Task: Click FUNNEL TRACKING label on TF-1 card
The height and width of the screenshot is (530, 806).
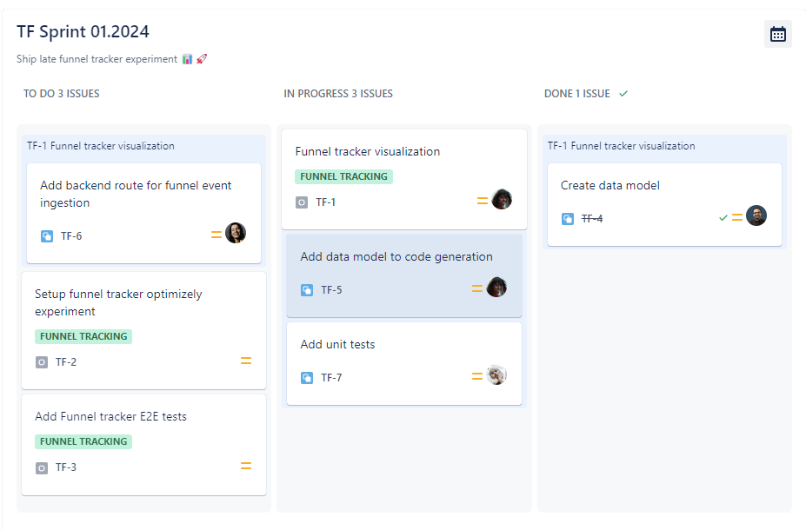Action: [x=343, y=176]
